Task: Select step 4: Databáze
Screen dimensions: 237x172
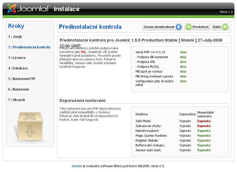Action: [18, 68]
